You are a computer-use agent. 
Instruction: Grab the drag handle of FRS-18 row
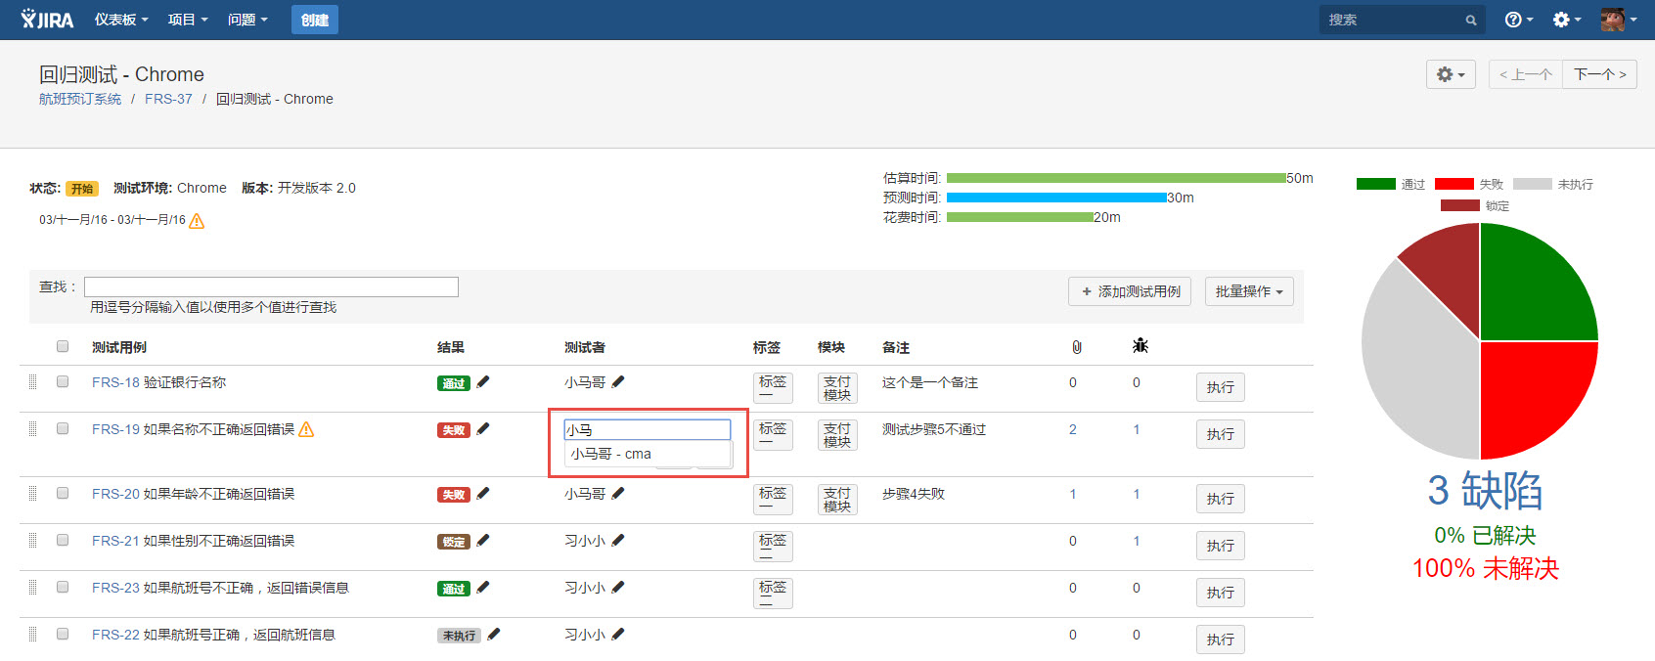tap(32, 382)
